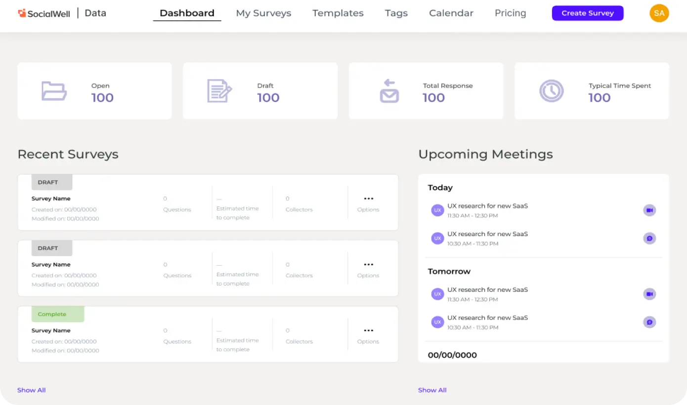687x405 pixels.
Task: Switch to the Templates tab
Action: point(338,13)
